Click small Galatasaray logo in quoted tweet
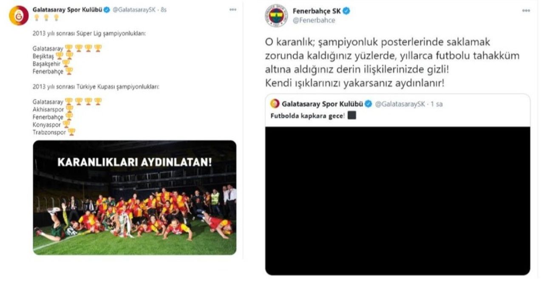This screenshot has height=306, width=544. pyautogui.click(x=275, y=104)
